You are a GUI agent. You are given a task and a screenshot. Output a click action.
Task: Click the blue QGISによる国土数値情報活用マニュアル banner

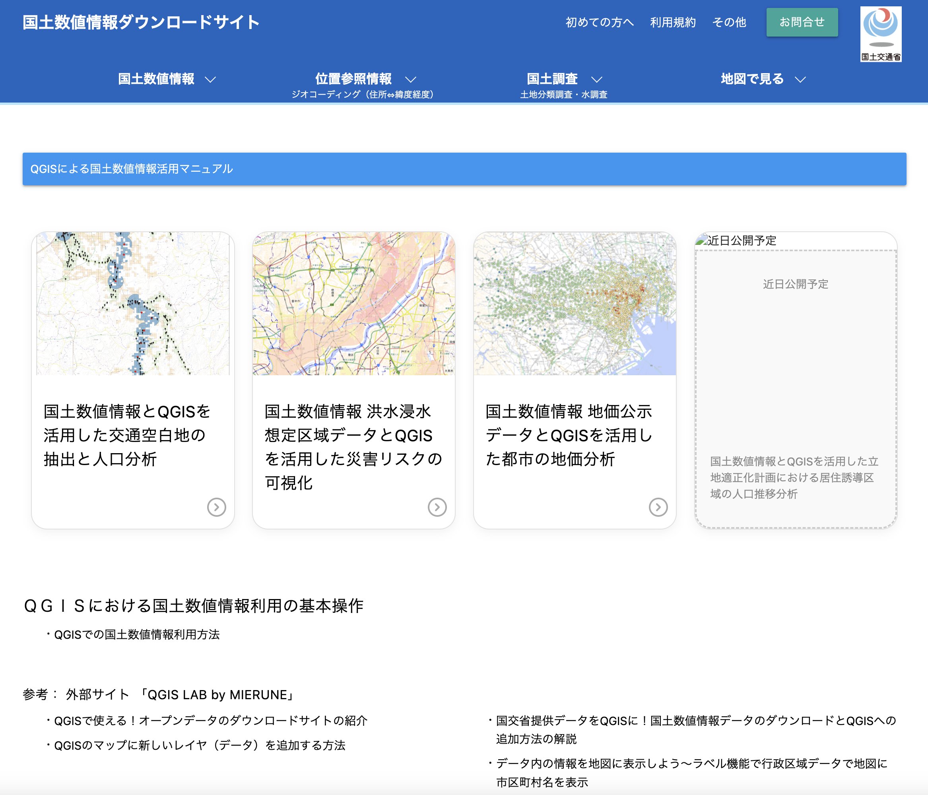(x=131, y=169)
